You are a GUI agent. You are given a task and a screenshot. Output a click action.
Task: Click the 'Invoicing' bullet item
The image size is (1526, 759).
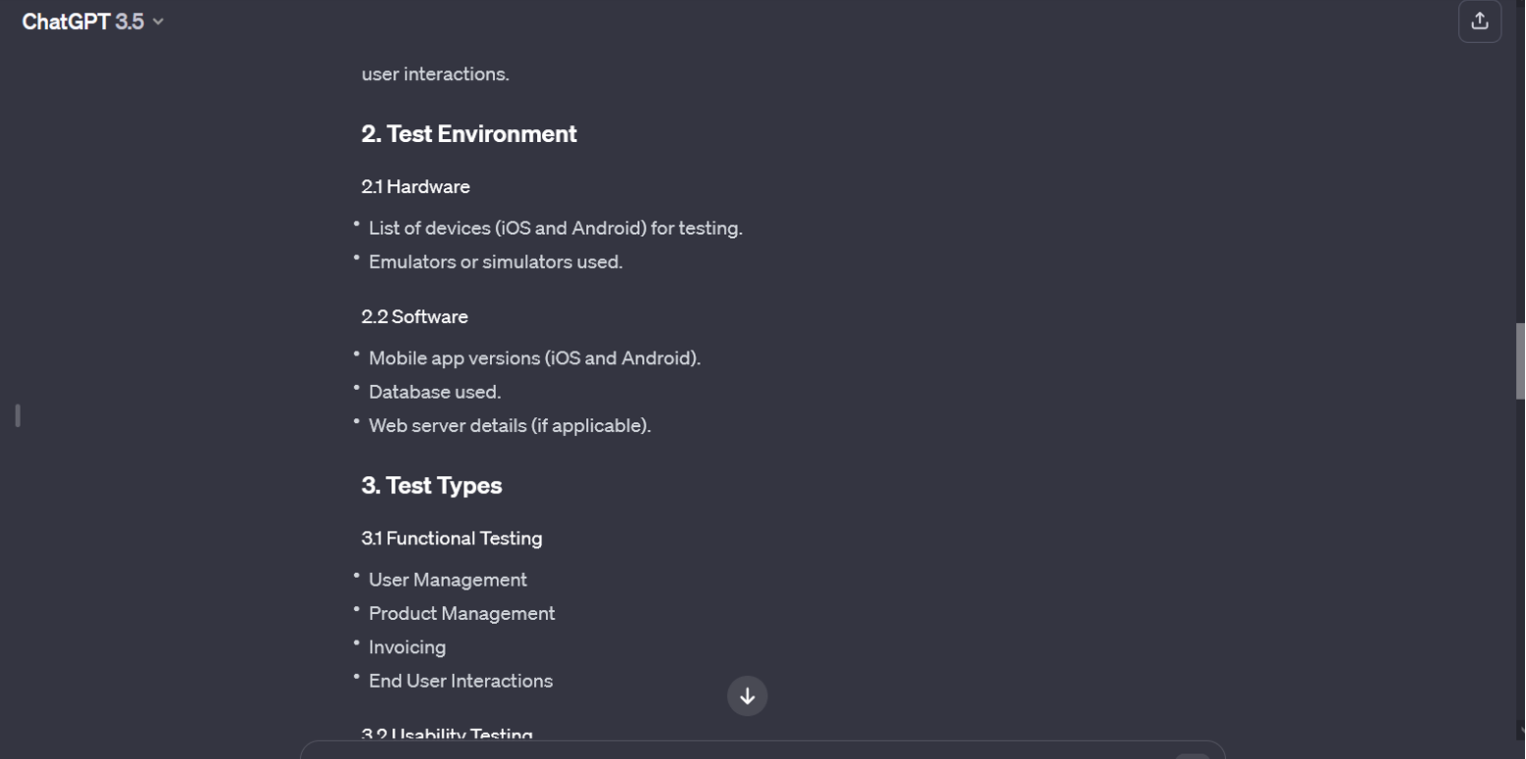[x=407, y=647]
